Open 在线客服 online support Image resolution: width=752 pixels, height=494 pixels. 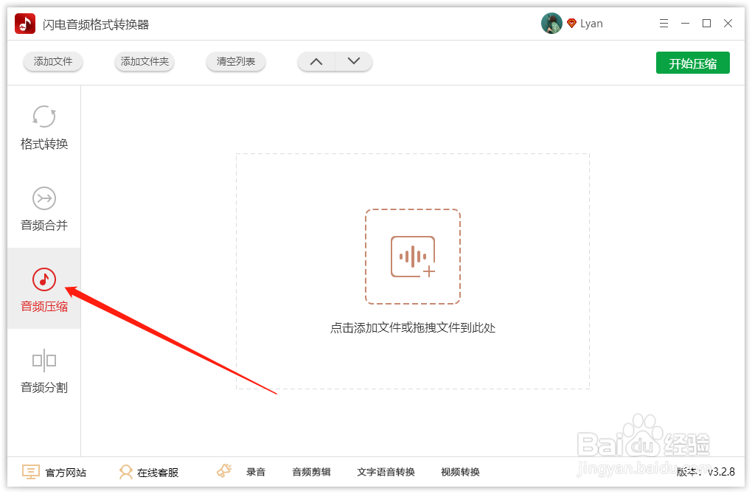coord(158,473)
